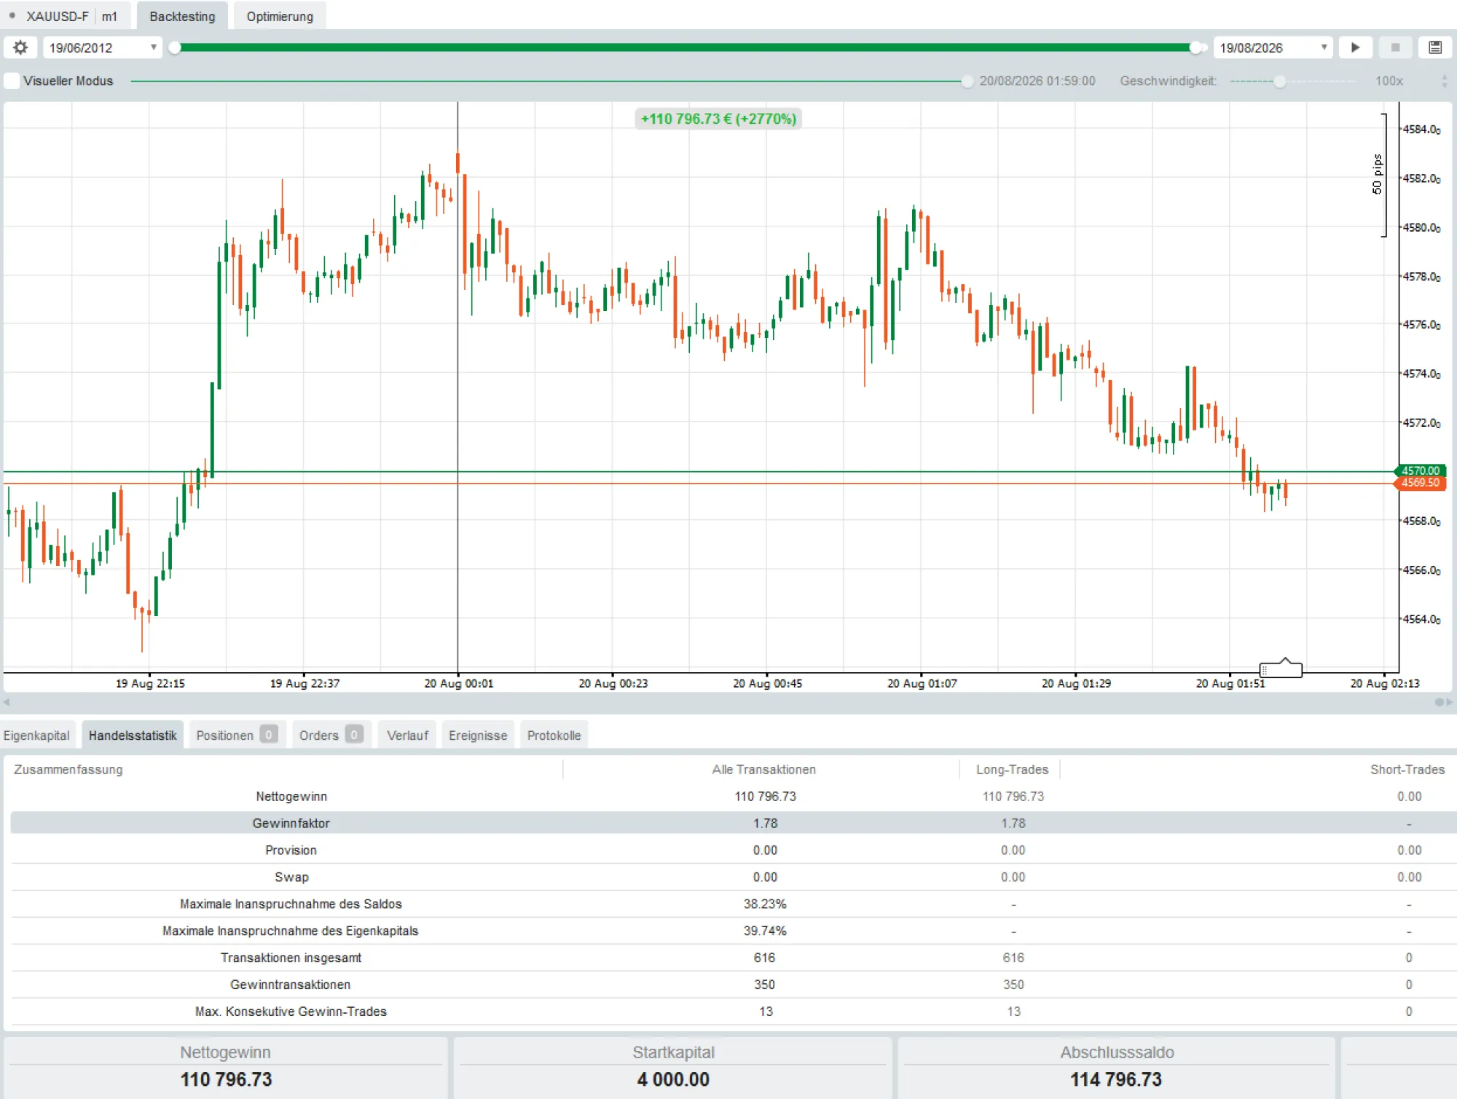
Task: Click the Geschwindigkeit speed slider handle
Action: 1279,82
